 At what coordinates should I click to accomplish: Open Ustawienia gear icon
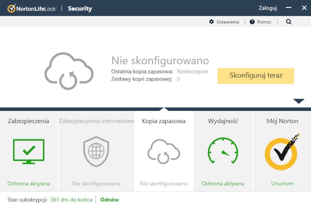point(211,22)
